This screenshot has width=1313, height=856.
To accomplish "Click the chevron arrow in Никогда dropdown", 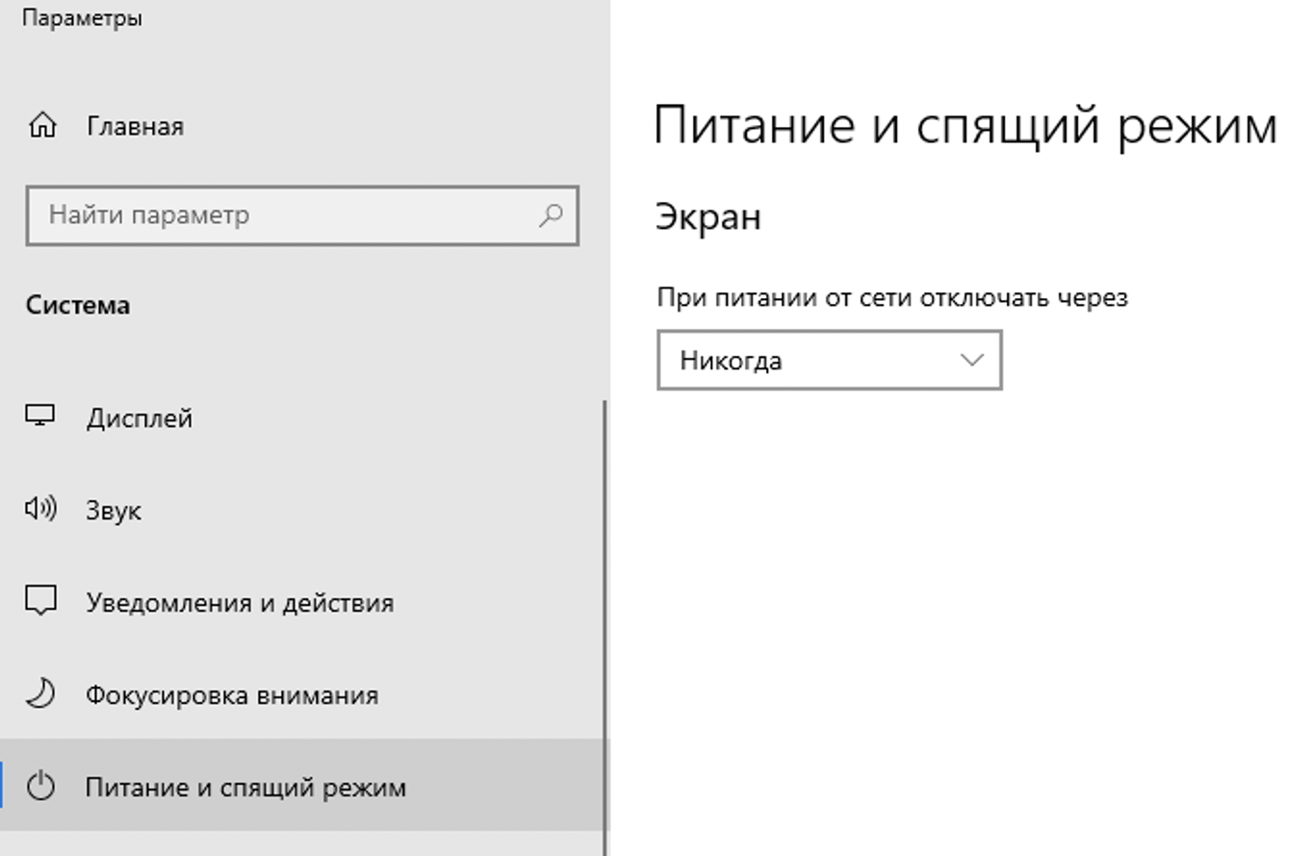I will click(x=972, y=361).
